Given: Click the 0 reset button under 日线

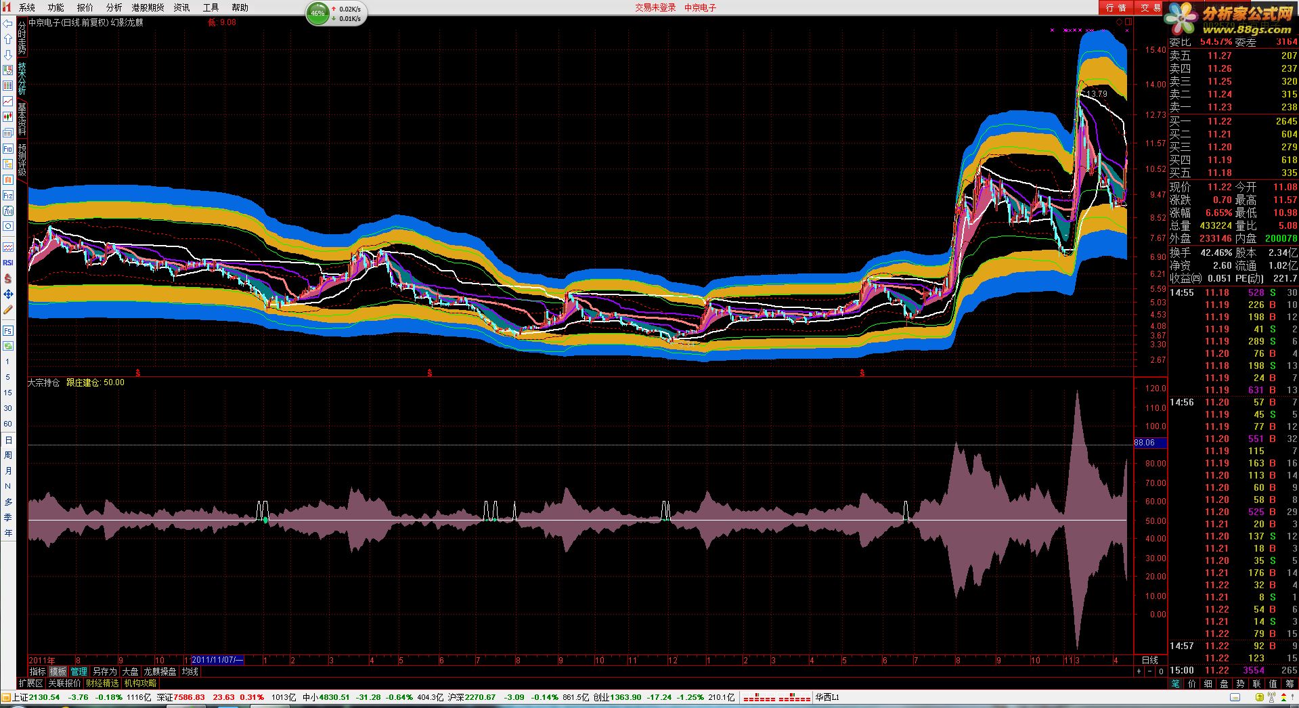Looking at the screenshot, I should 1161,671.
